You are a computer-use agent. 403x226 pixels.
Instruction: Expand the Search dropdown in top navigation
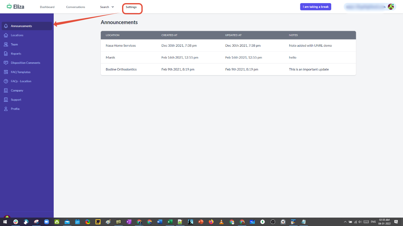(x=107, y=7)
